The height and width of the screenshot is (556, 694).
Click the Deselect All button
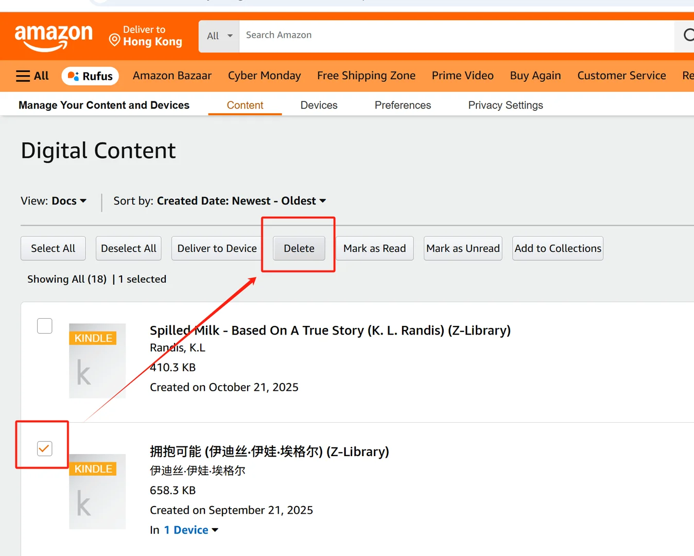129,248
